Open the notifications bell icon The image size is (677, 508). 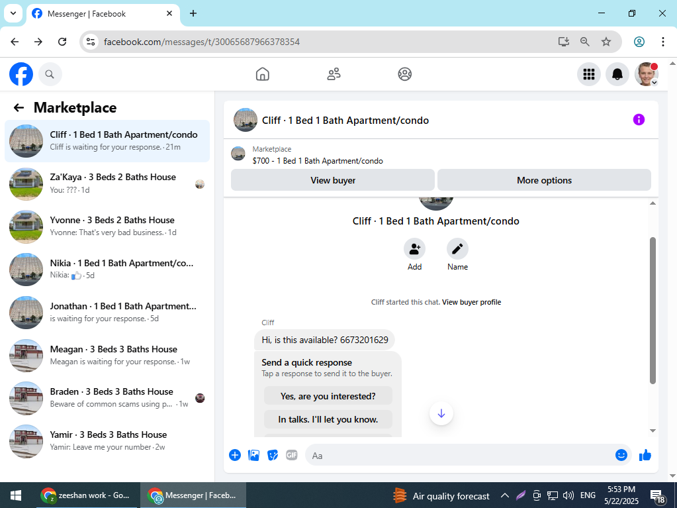pyautogui.click(x=617, y=74)
